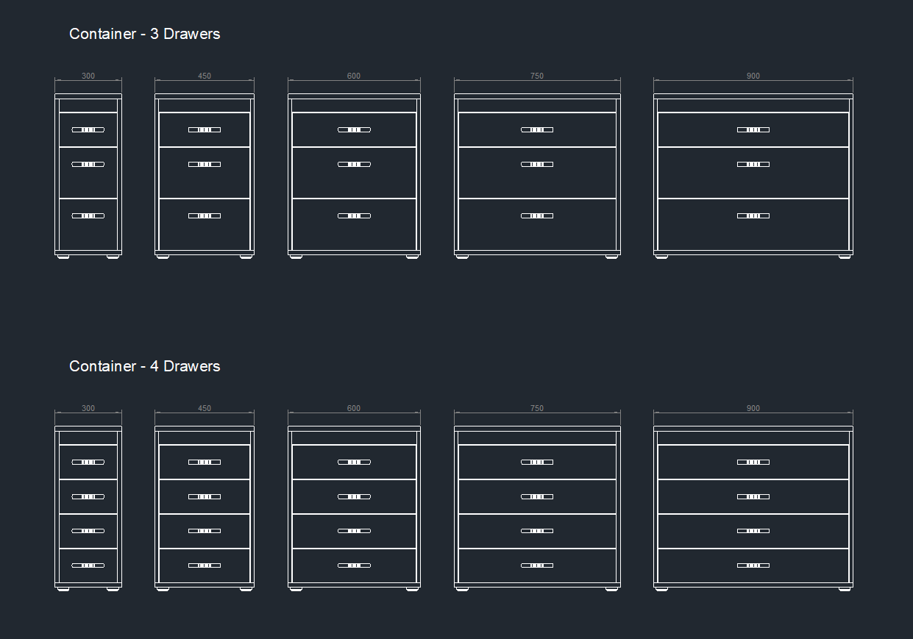This screenshot has width=913, height=639.
Task: Select top drawer handle of 3-drawer 300 container
Action: (x=88, y=130)
